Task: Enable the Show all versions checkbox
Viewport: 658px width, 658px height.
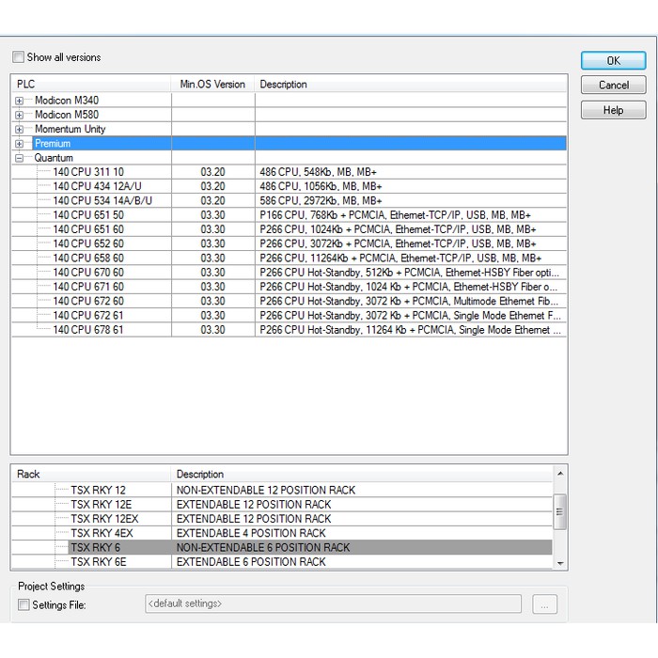Action: pos(19,57)
